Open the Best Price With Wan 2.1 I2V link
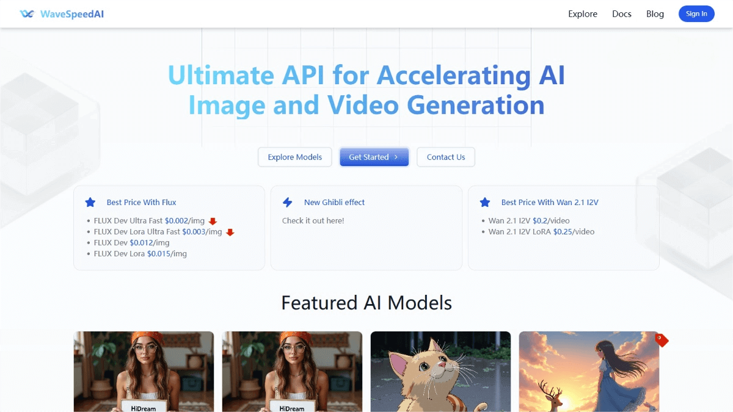733x412 pixels. pos(550,202)
